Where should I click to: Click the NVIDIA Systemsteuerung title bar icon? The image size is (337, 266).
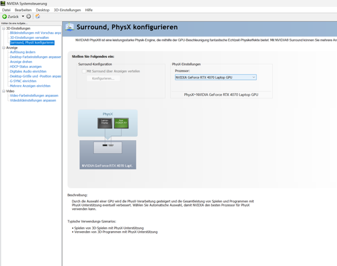pyautogui.click(x=3, y=3)
